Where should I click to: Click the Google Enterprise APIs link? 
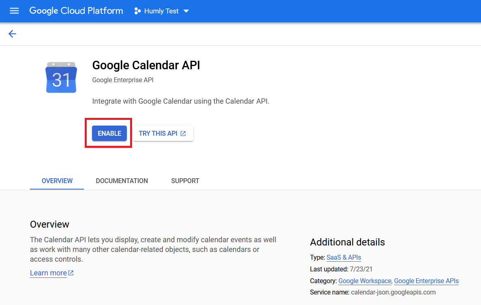point(426,281)
